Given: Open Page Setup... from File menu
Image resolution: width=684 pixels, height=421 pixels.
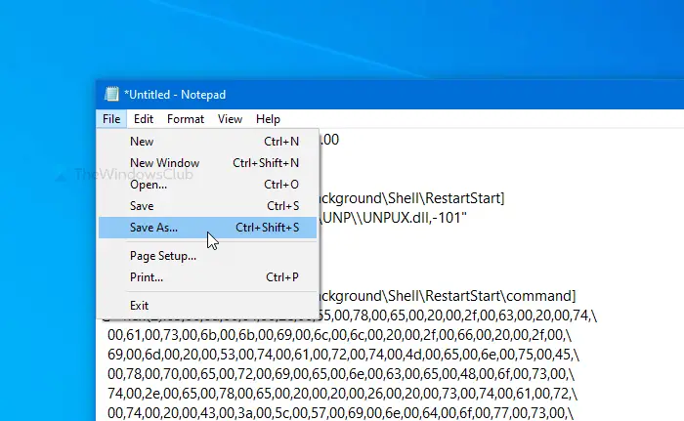Looking at the screenshot, I should pyautogui.click(x=207, y=256).
